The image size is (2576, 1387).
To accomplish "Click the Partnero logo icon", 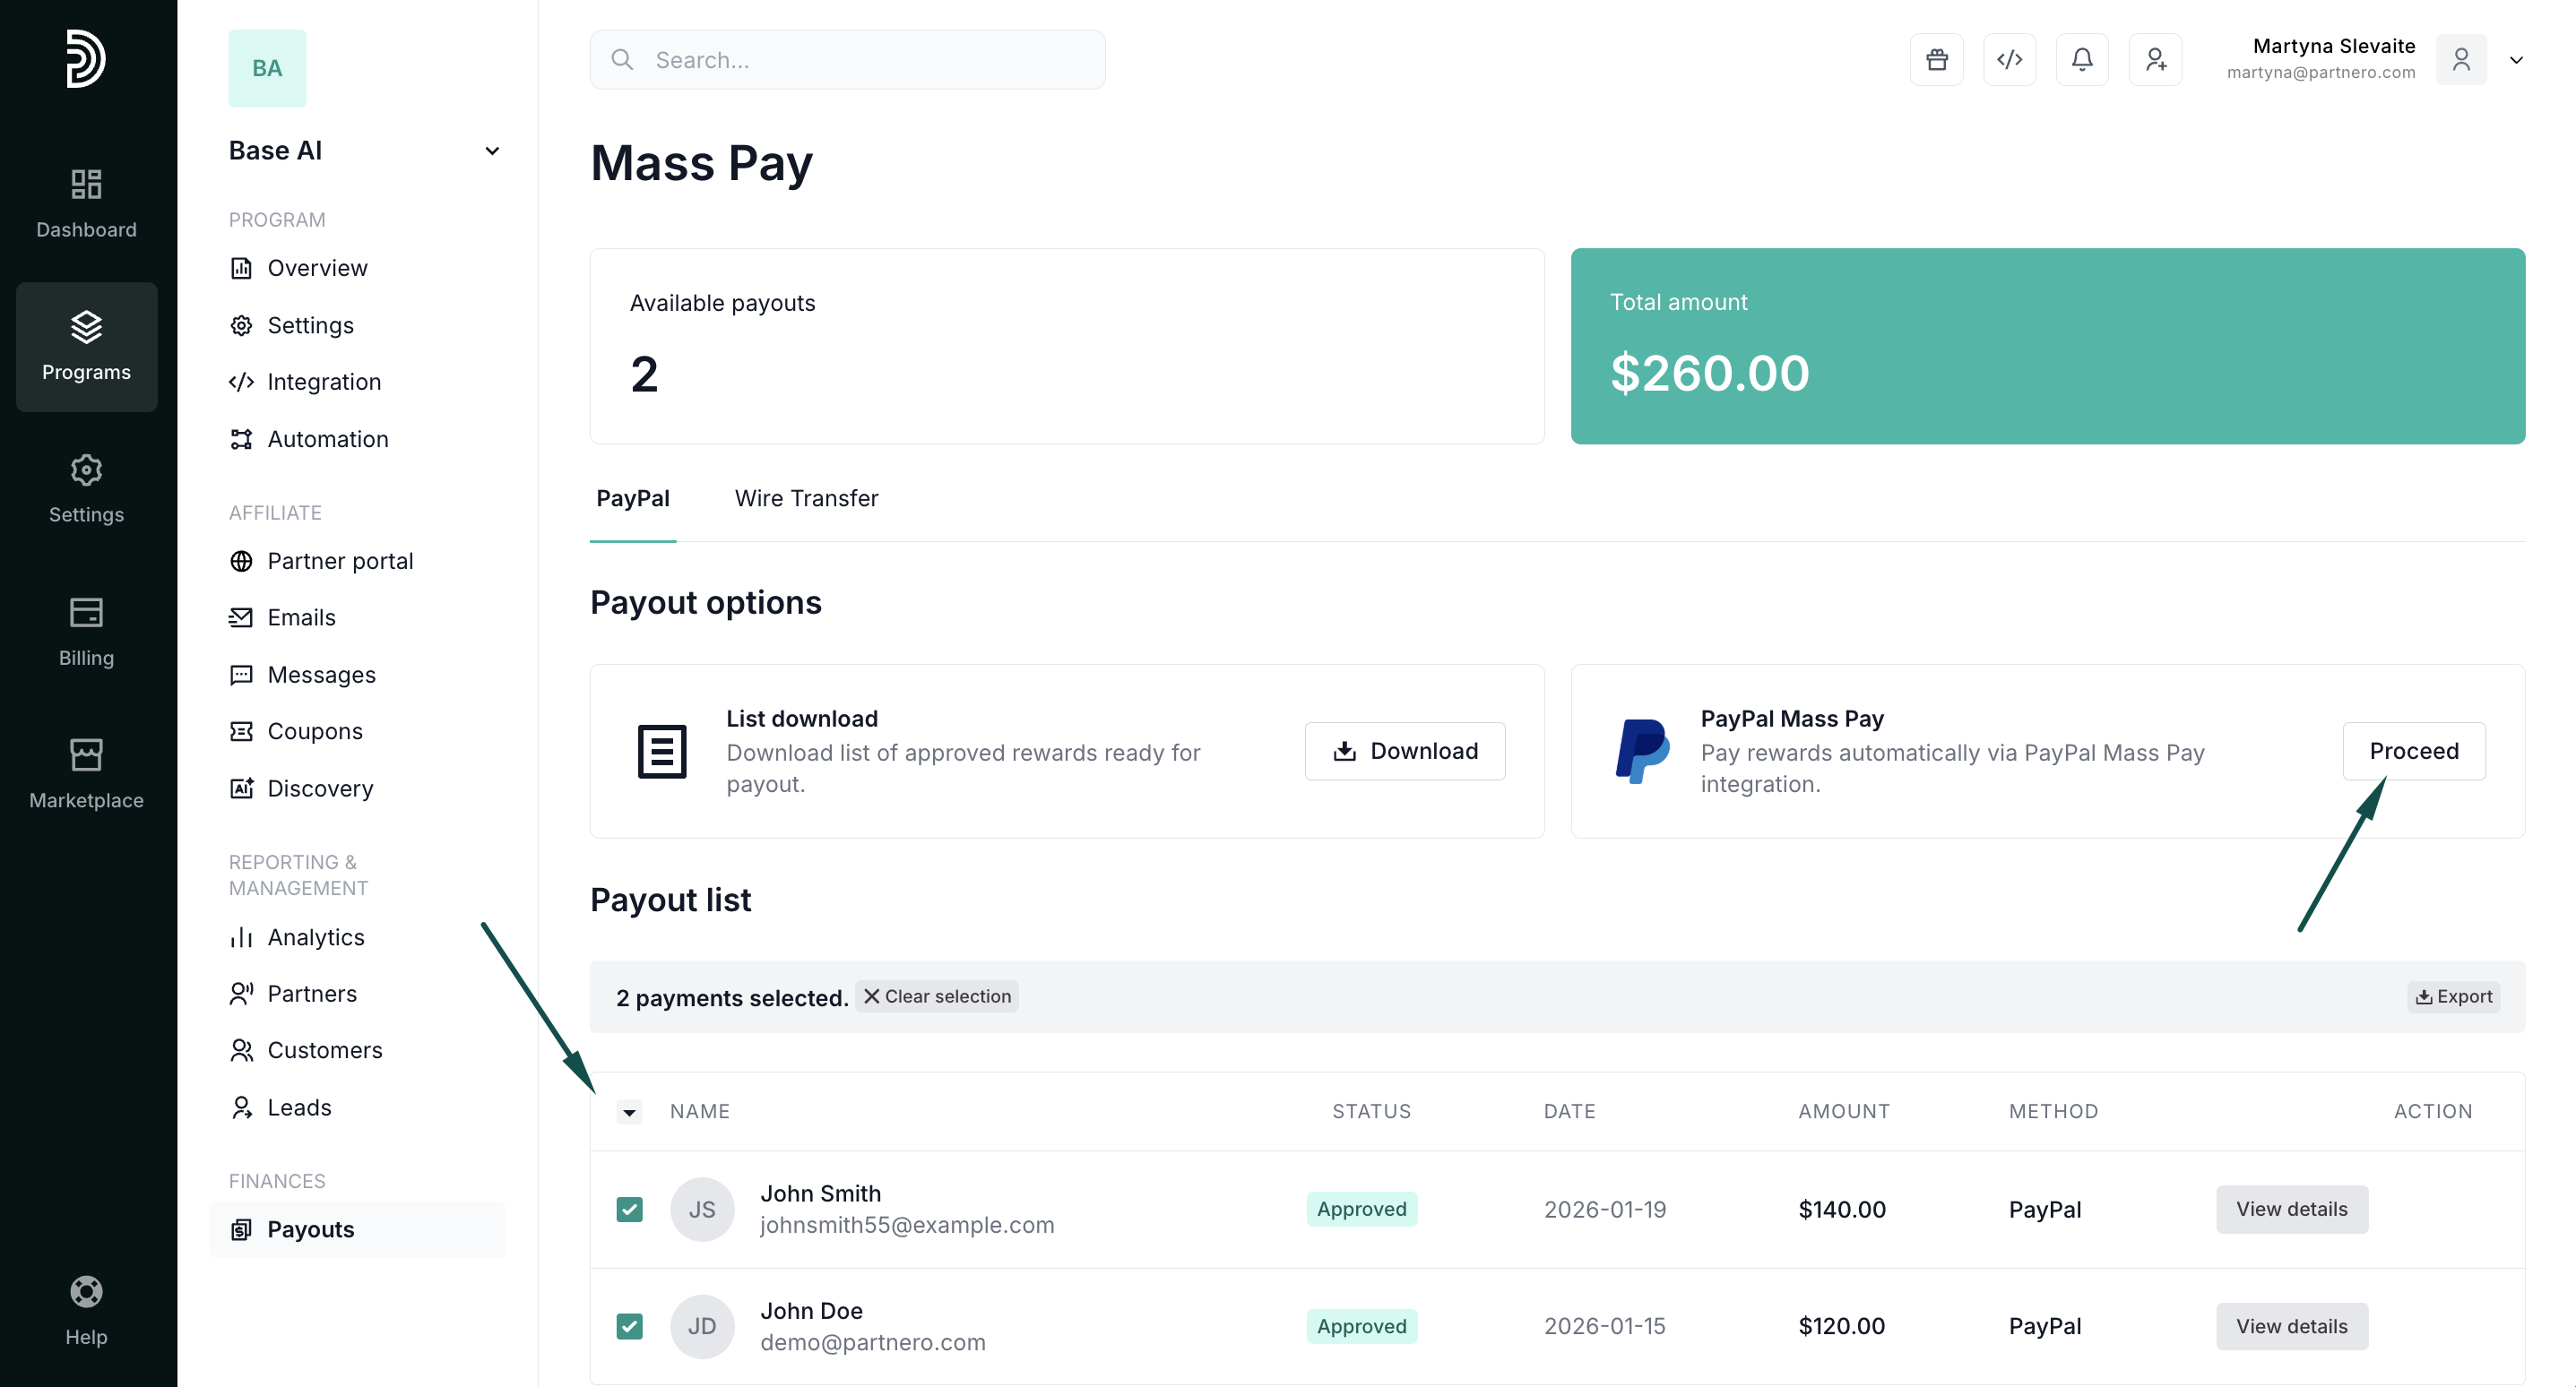I will (x=86, y=58).
